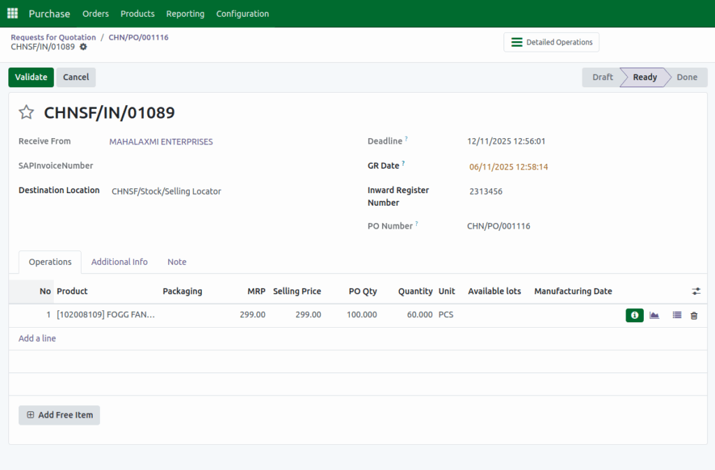Move the record back to Draft stage
This screenshot has width=715, height=470.
(x=601, y=77)
